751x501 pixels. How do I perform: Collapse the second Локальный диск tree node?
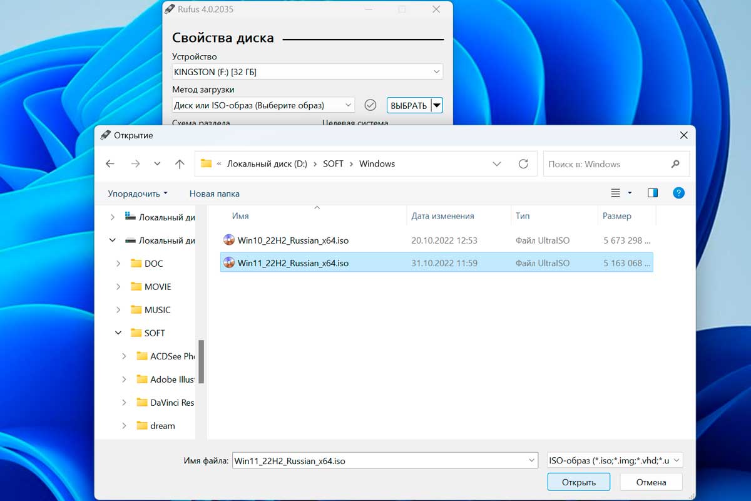click(113, 240)
